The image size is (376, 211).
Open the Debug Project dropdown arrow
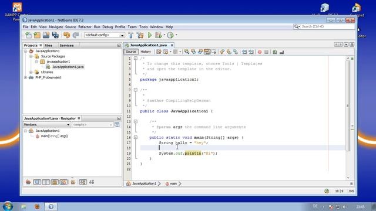tap(164, 35)
